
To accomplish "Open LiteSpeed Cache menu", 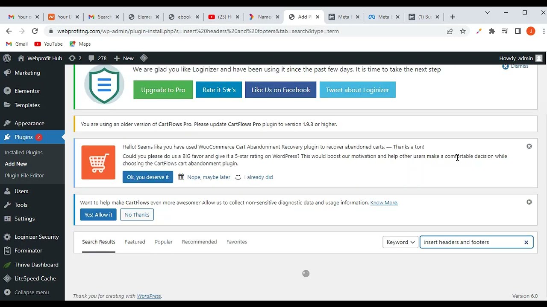I will (x=35, y=278).
